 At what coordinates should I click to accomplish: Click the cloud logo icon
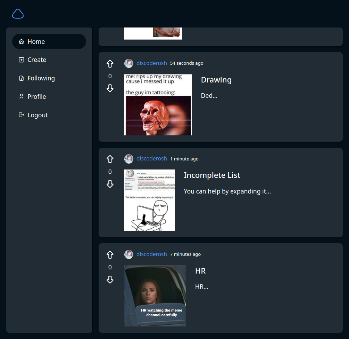click(x=18, y=14)
